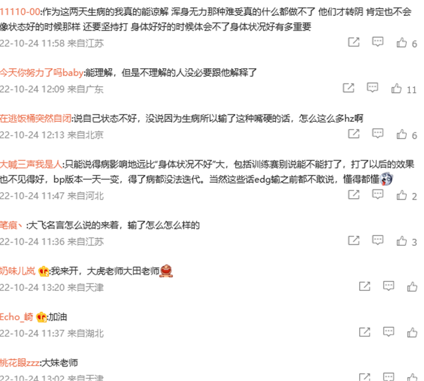The image size is (424, 381).
Task: Share 笔痕、's comment about 大飞名言
Action: 354,240
